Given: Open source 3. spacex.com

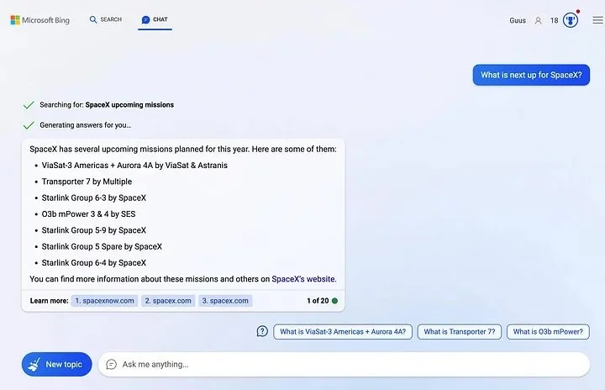Looking at the screenshot, I should [x=225, y=301].
